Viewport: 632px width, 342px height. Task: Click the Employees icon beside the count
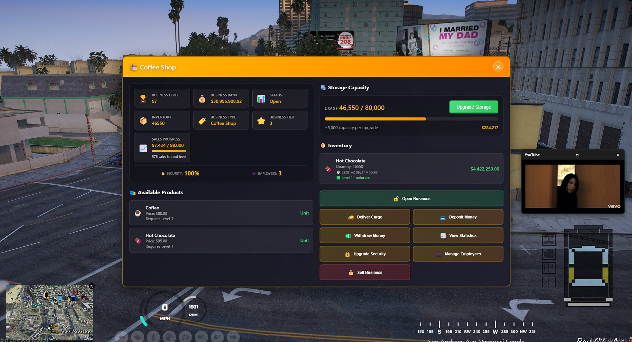254,174
